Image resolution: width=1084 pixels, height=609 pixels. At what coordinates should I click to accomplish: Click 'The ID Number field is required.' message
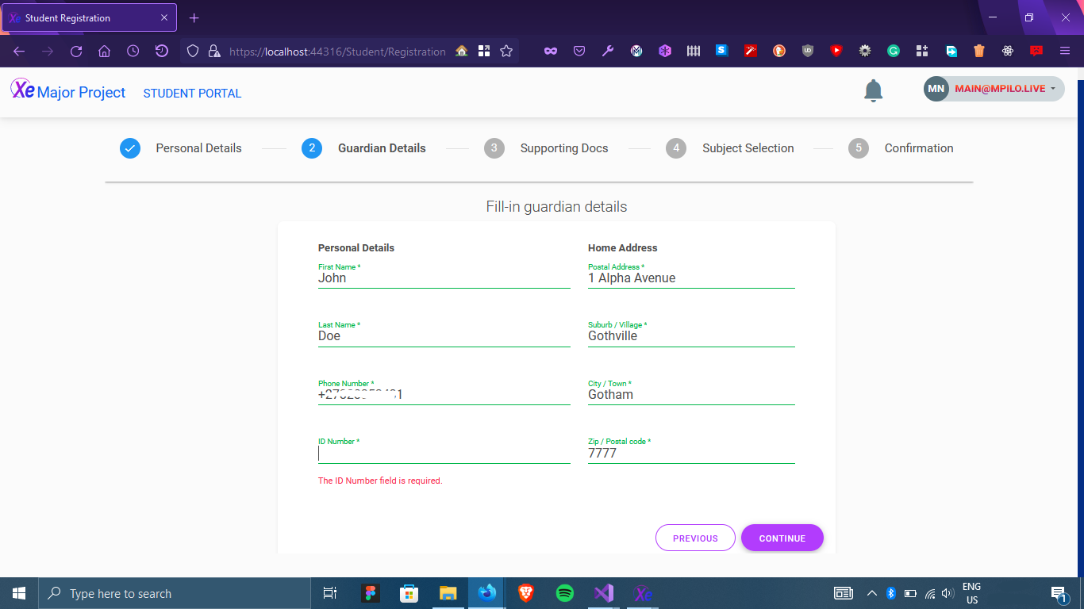[x=380, y=481]
